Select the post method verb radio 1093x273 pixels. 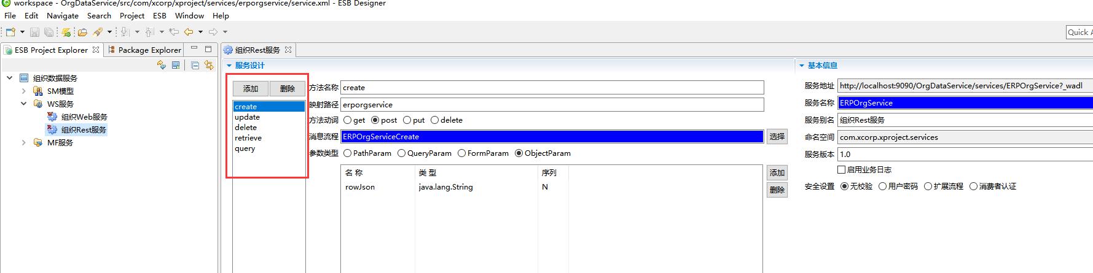(375, 120)
